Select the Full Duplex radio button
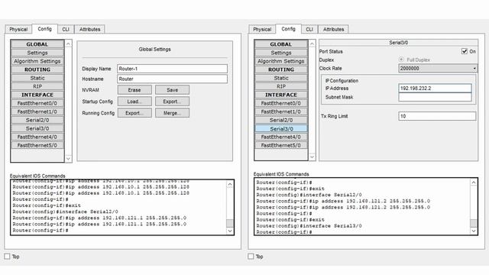The width and height of the screenshot is (489, 275). tap(401, 60)
